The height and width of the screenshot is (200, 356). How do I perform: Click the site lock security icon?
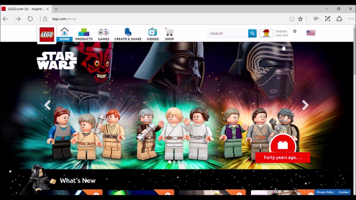coord(45,19)
